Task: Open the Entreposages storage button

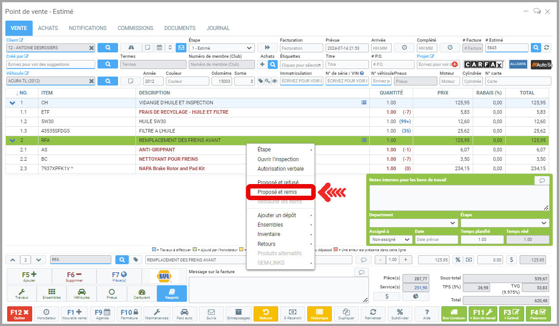Action: 238,314
